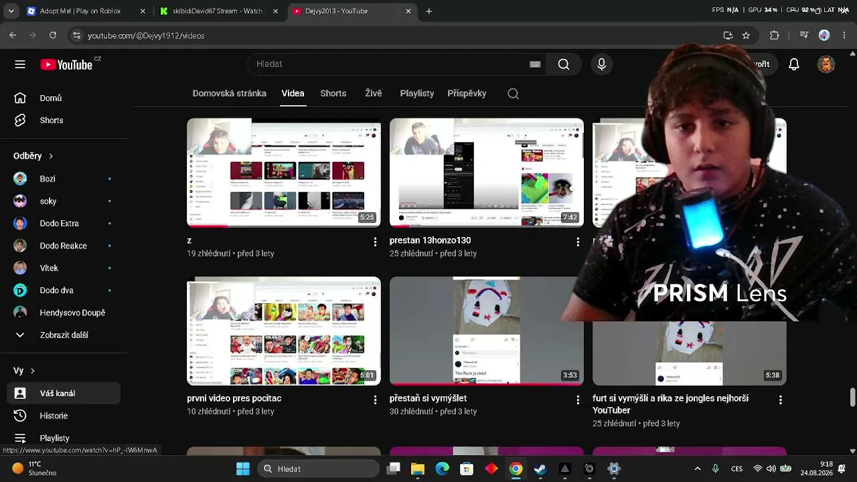
Task: Open options for "prvni video pres pocitac"
Action: click(x=375, y=400)
